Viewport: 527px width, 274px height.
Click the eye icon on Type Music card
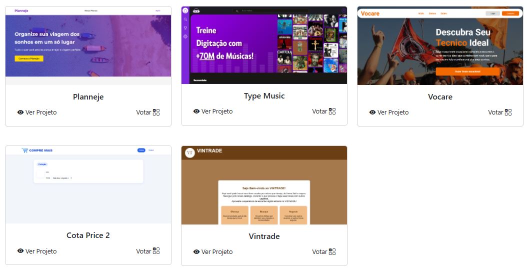coord(196,111)
